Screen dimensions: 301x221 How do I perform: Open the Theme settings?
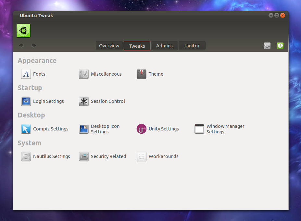[x=150, y=74]
